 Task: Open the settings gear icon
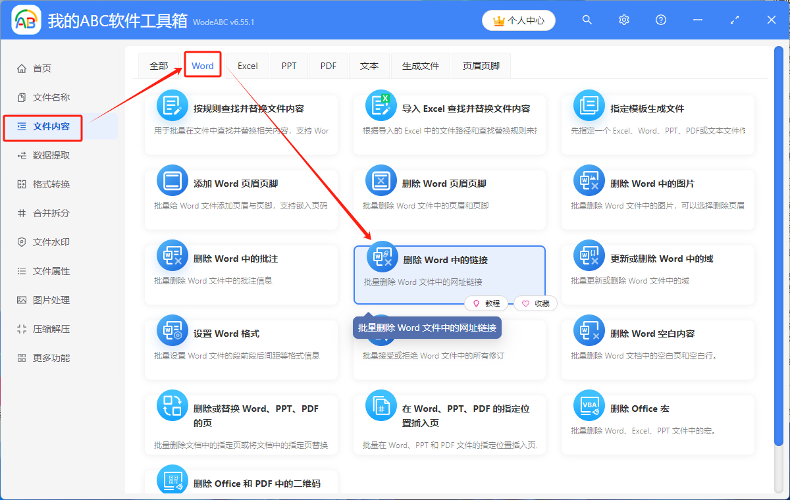pos(623,20)
